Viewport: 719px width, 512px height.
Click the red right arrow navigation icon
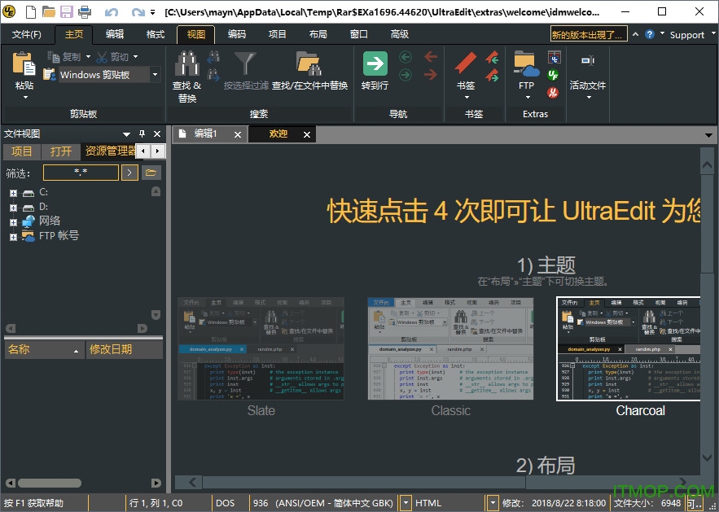tap(431, 74)
